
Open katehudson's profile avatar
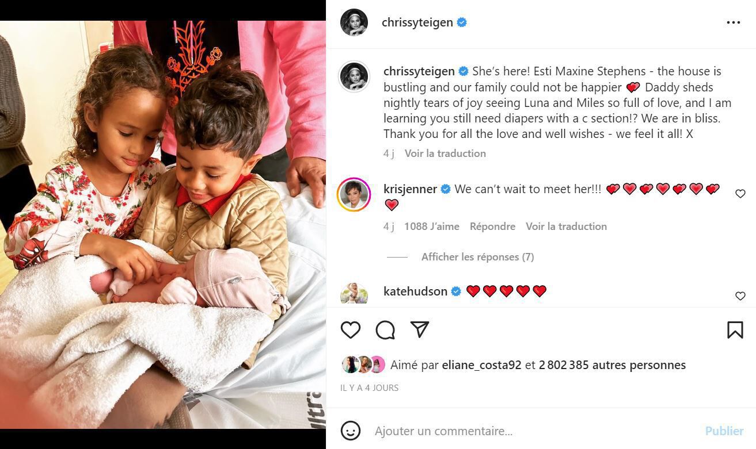(354, 294)
